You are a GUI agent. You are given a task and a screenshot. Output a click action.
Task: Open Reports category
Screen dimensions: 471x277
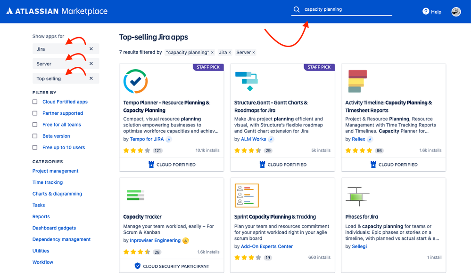[x=41, y=216]
